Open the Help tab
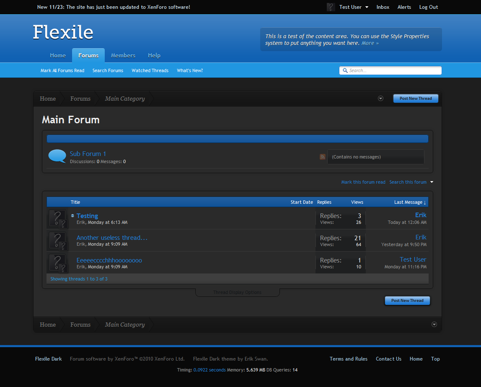This screenshot has width=481, height=387. [154, 55]
